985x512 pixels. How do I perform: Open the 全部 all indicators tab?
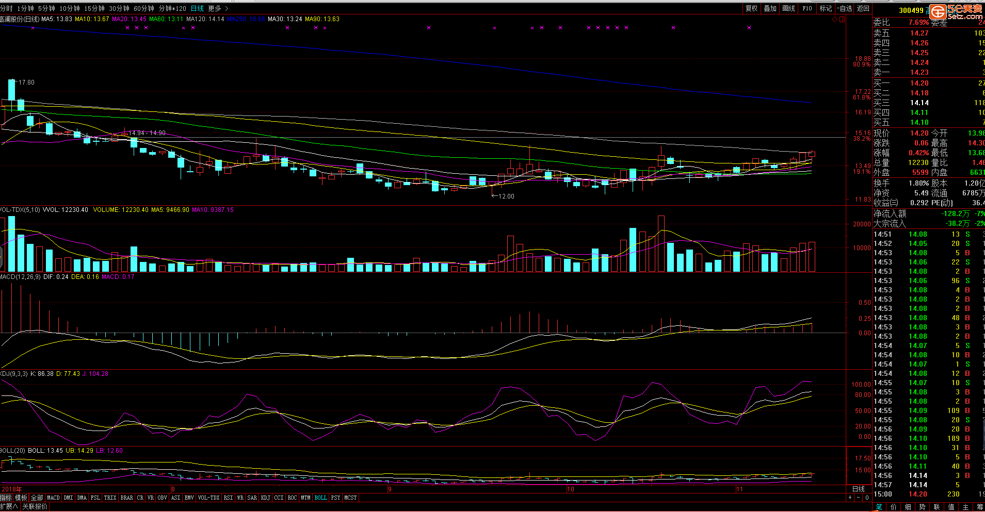(x=37, y=498)
